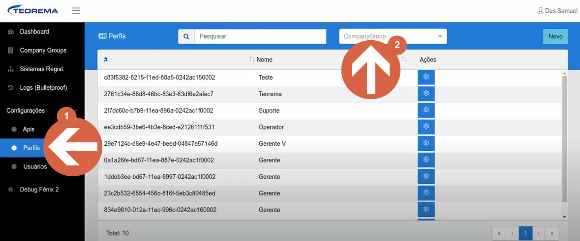Open Debug Fênix 2 in the sidebar
This screenshot has width=580, height=241.
[x=39, y=189]
